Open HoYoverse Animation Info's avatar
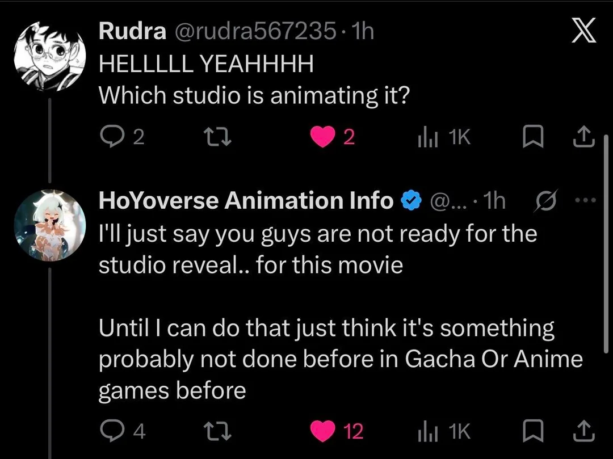This screenshot has height=459, width=613. pyautogui.click(x=49, y=225)
